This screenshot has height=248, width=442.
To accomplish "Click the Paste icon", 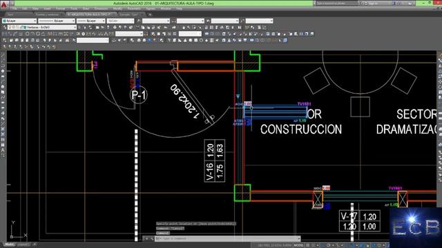I will [148, 28].
